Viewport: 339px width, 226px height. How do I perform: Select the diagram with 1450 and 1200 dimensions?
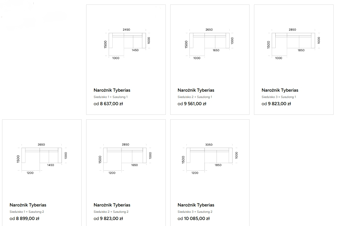(x=41, y=158)
